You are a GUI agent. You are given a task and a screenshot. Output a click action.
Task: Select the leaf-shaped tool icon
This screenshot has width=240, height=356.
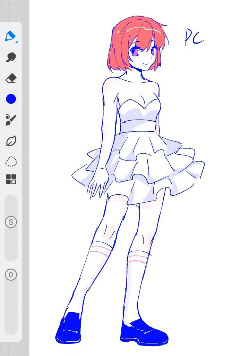coord(11,141)
